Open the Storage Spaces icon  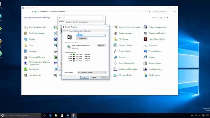[x=145, y=63]
